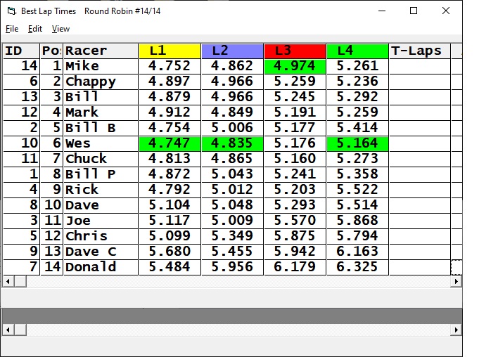Click the grid's right scroll arrow
The image size is (498, 357).
(456, 281)
